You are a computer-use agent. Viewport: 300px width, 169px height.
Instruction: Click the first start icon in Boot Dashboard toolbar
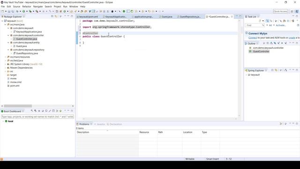tap(32, 111)
